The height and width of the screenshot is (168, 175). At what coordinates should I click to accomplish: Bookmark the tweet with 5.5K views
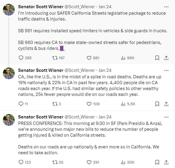click(x=157, y=104)
